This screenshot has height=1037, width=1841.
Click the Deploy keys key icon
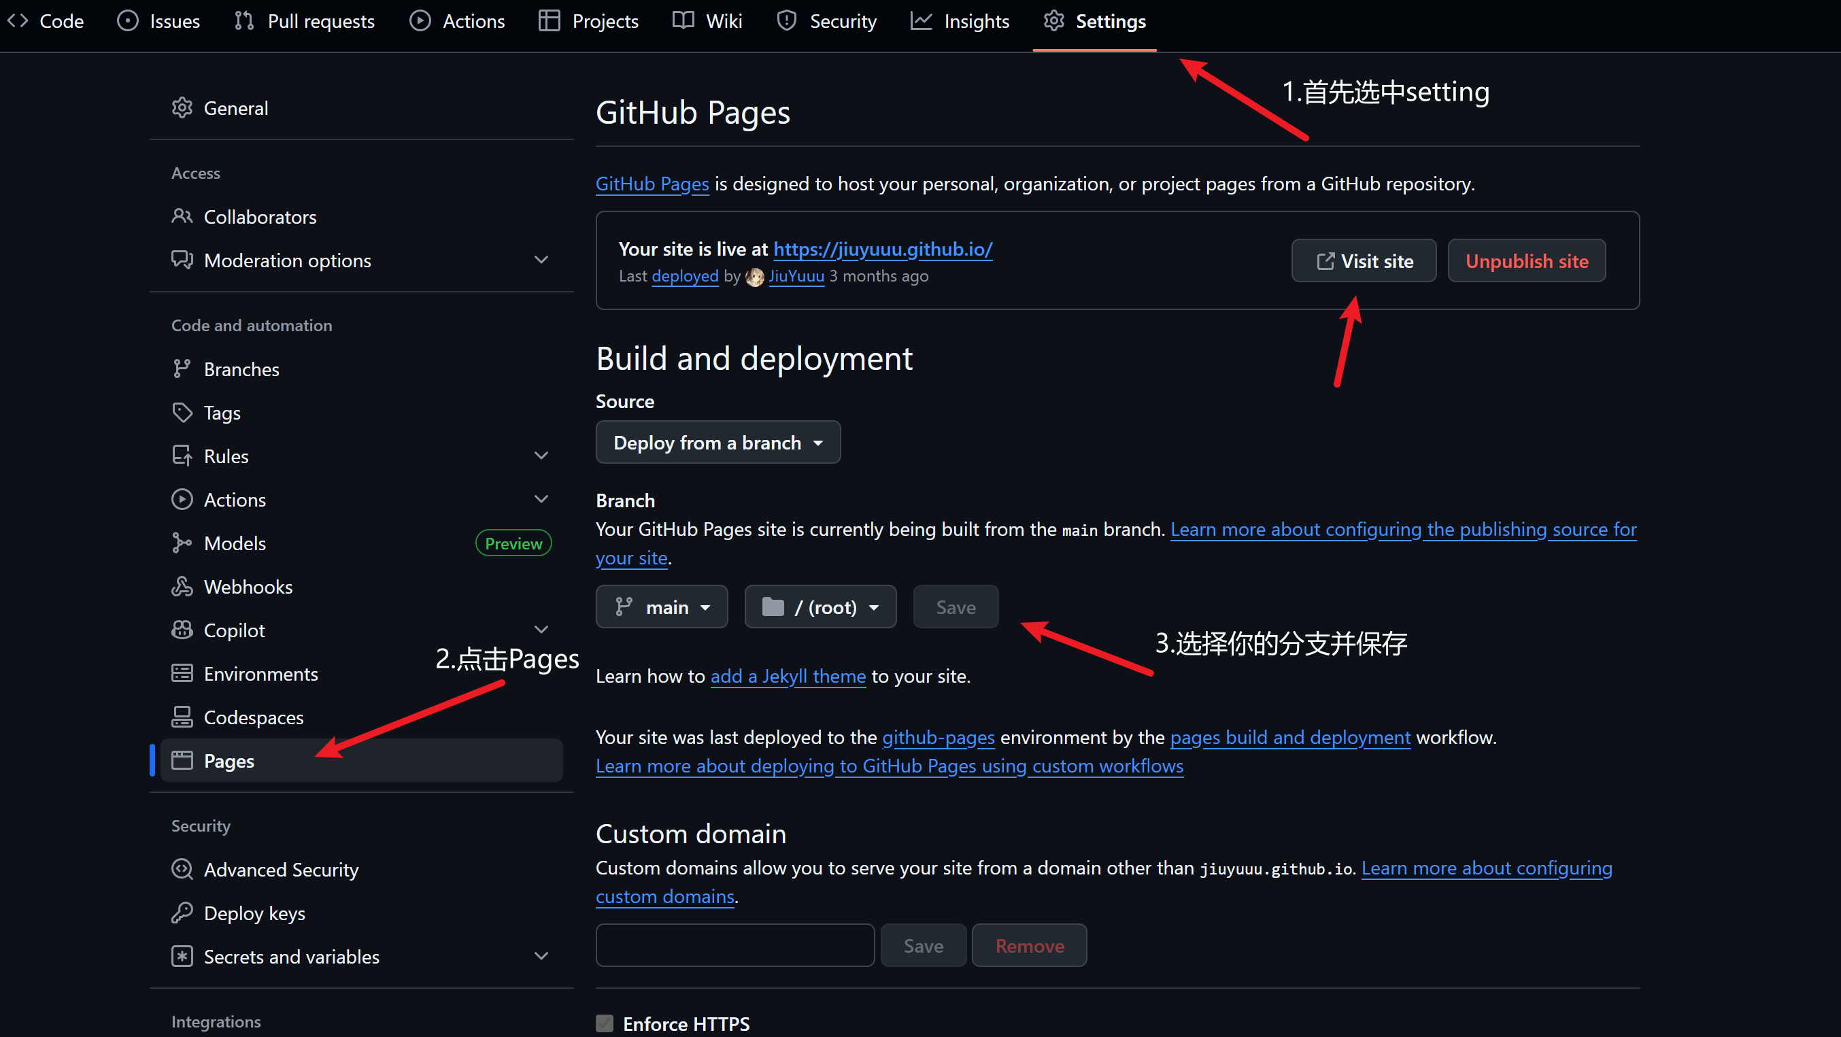point(182,913)
